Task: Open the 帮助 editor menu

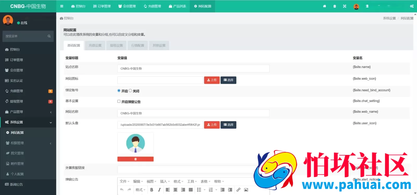Action: (x=219, y=181)
